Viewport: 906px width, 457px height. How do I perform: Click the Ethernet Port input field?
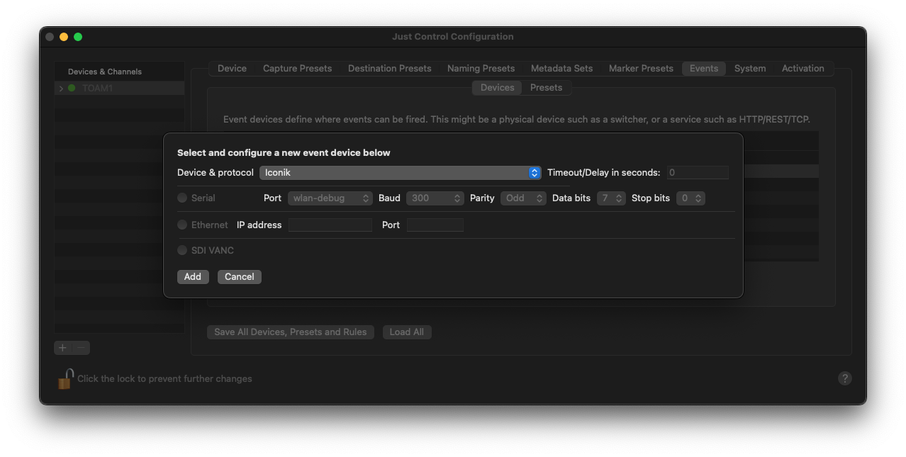(435, 225)
